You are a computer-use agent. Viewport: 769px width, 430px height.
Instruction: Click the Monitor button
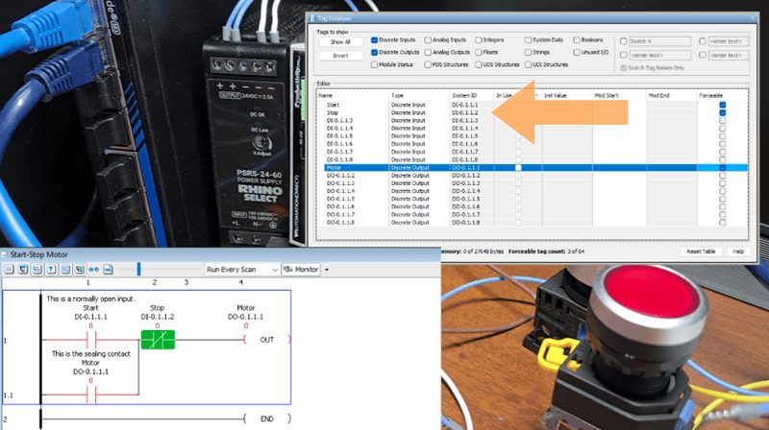point(301,270)
